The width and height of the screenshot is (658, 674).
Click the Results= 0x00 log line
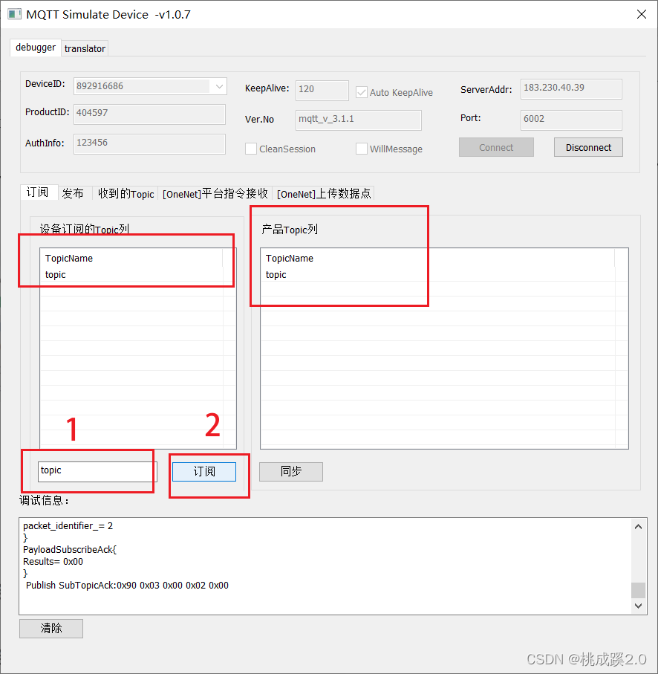tap(53, 562)
